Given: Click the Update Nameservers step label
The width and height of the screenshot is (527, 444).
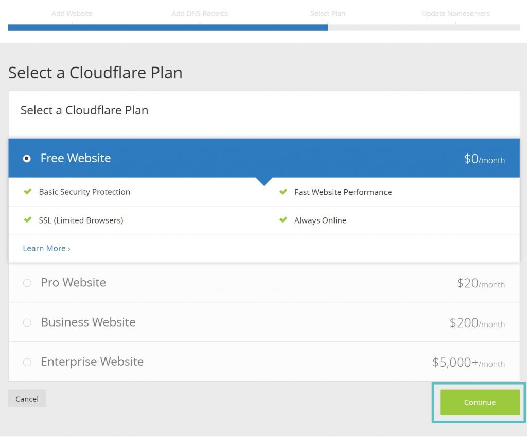Looking at the screenshot, I should [456, 14].
